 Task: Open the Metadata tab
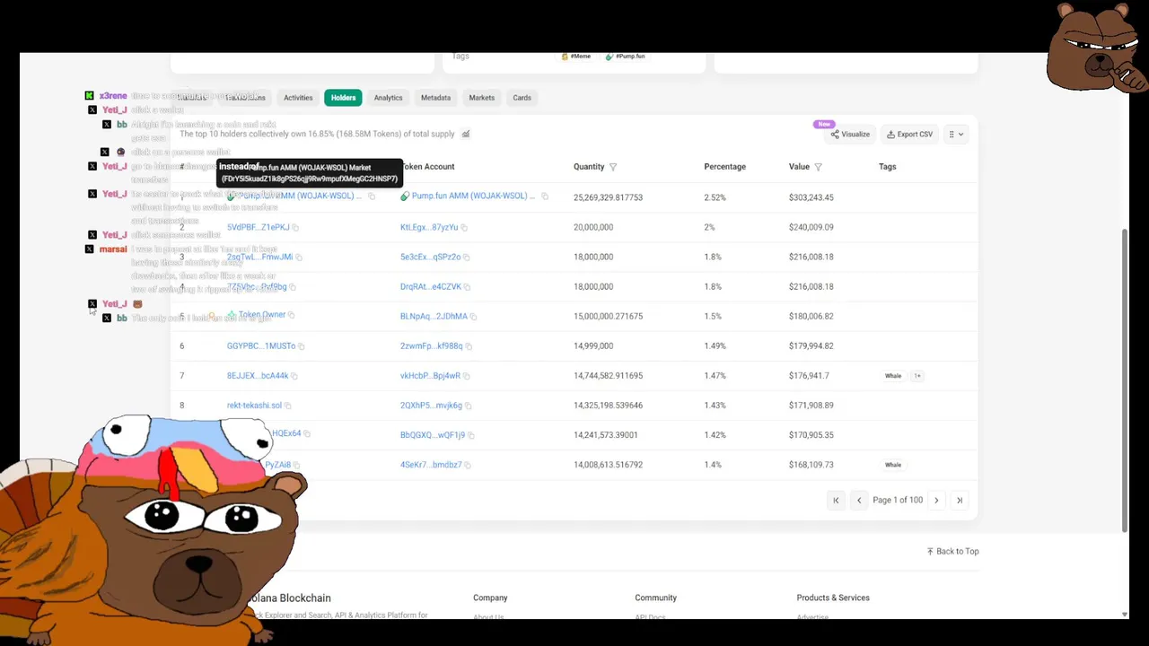[x=435, y=98]
